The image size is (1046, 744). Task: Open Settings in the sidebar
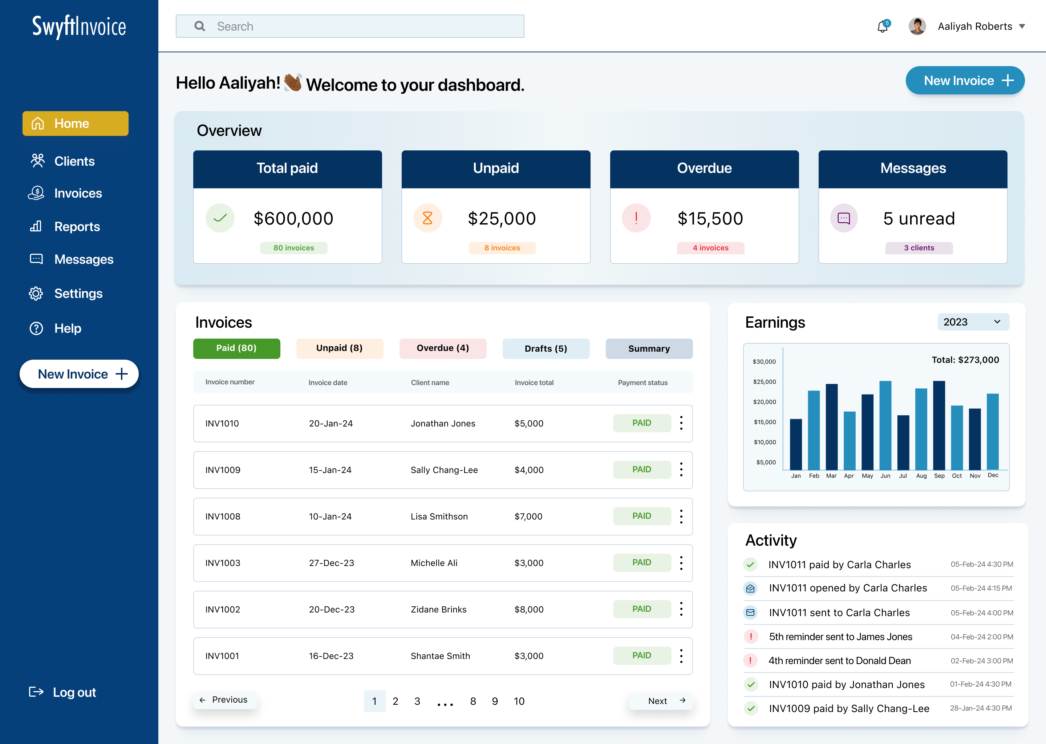(65, 293)
